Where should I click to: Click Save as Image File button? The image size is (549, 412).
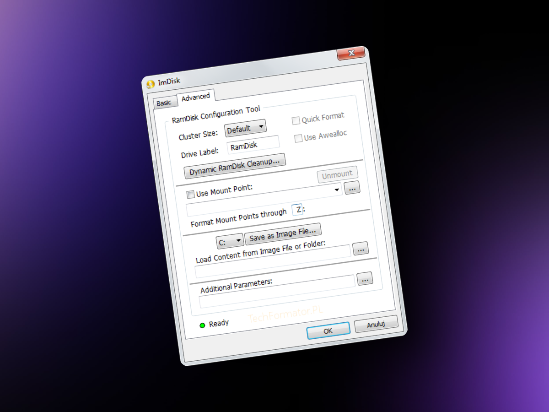point(283,234)
